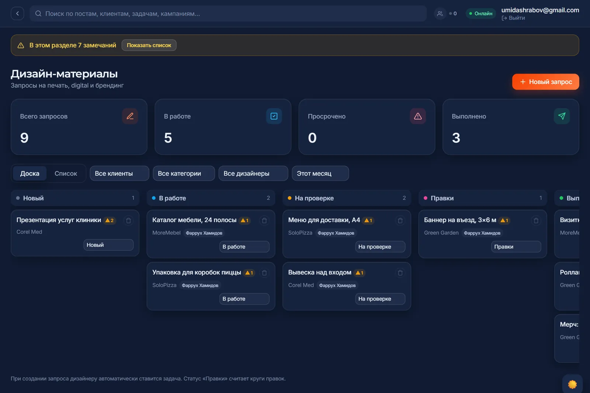Click the Выйти logout link
Viewport: 590px width, 393px height.
(513, 18)
